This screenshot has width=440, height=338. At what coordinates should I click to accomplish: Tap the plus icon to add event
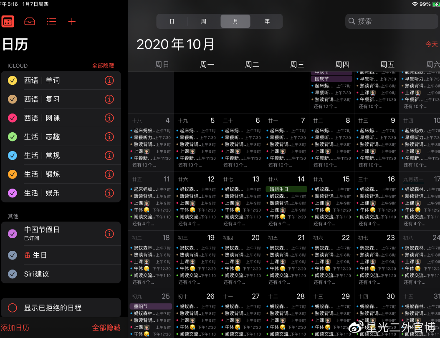(x=72, y=21)
